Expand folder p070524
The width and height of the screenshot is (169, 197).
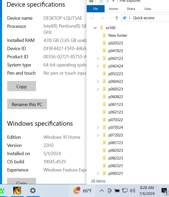(x=98, y=128)
